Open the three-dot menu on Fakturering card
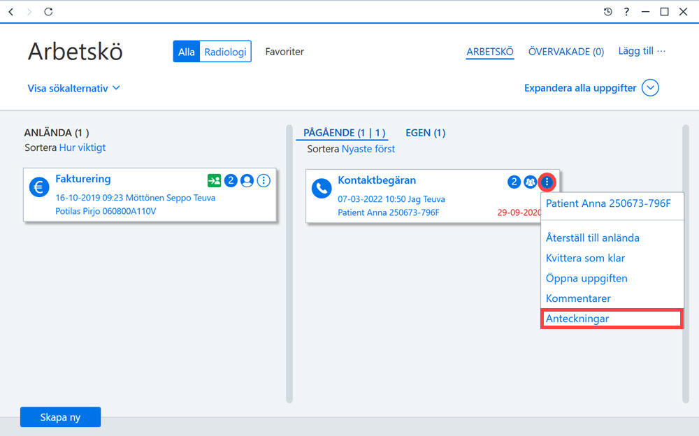Viewport: 699px width, 436px height. tap(264, 180)
